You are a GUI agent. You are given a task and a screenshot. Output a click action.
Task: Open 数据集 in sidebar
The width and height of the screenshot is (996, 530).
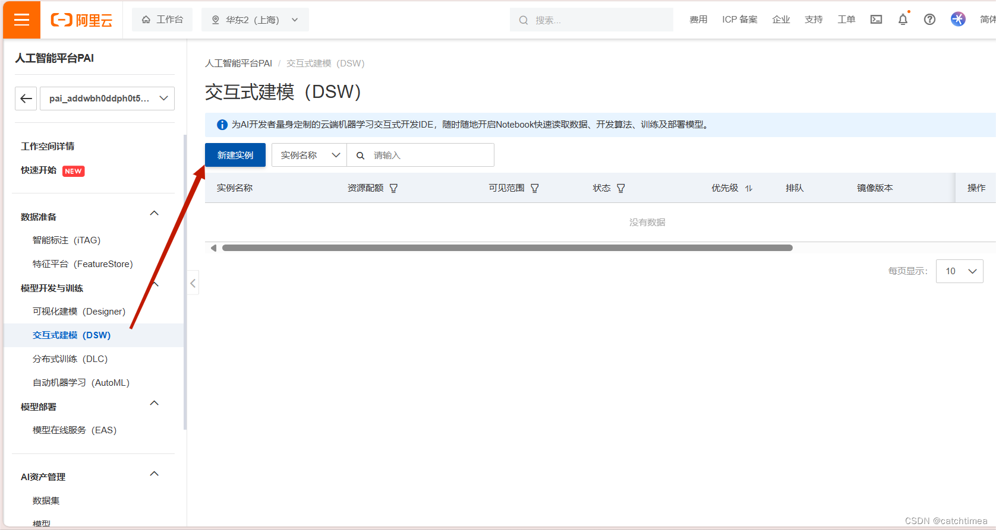tap(46, 501)
